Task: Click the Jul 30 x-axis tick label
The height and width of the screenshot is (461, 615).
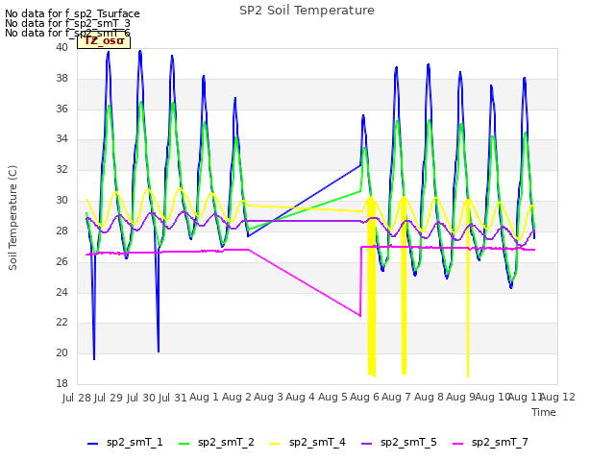Action: (x=141, y=398)
